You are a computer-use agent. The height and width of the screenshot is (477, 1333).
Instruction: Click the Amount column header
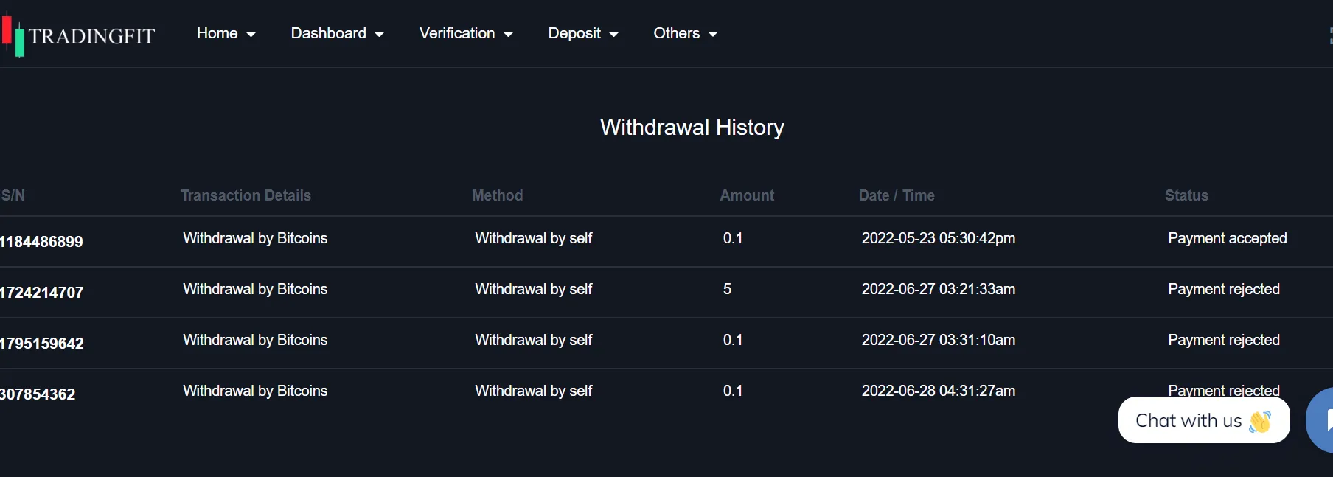point(747,195)
